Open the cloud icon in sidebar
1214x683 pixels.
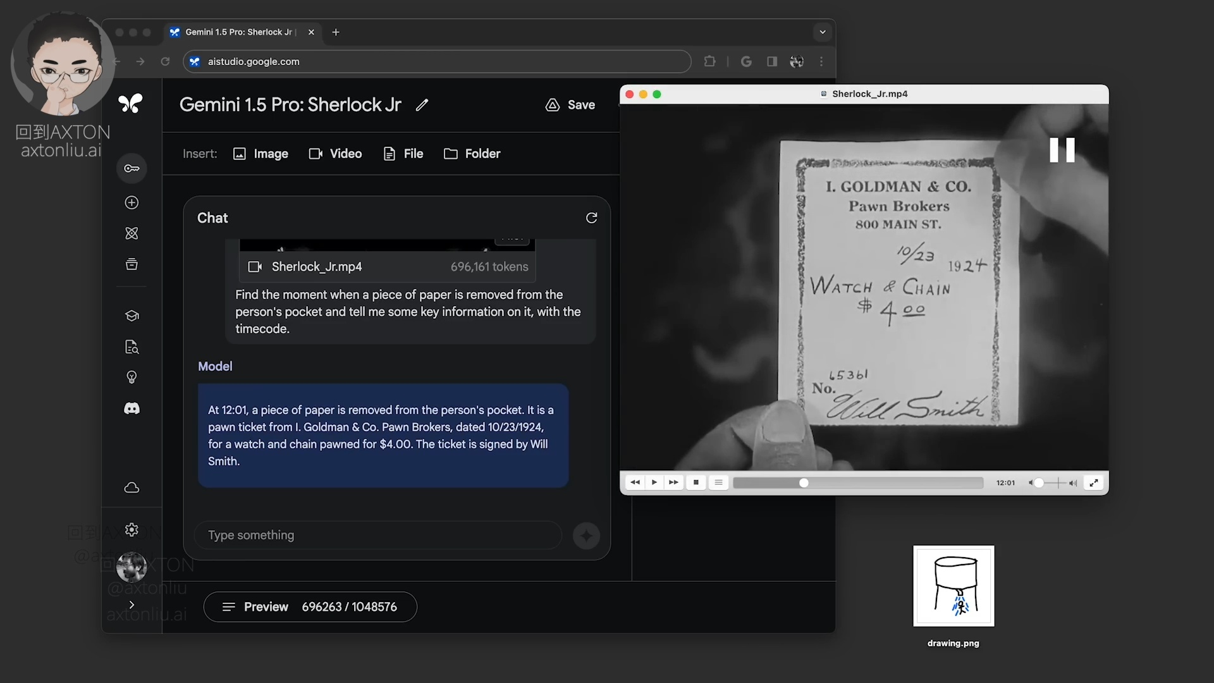coord(132,488)
